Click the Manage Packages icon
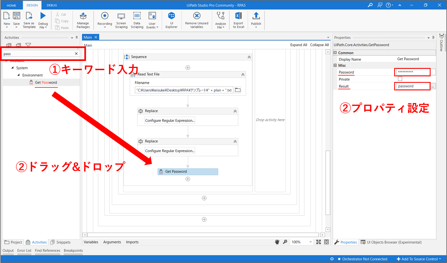Image resolution: width=447 pixels, height=263 pixels. [83, 20]
